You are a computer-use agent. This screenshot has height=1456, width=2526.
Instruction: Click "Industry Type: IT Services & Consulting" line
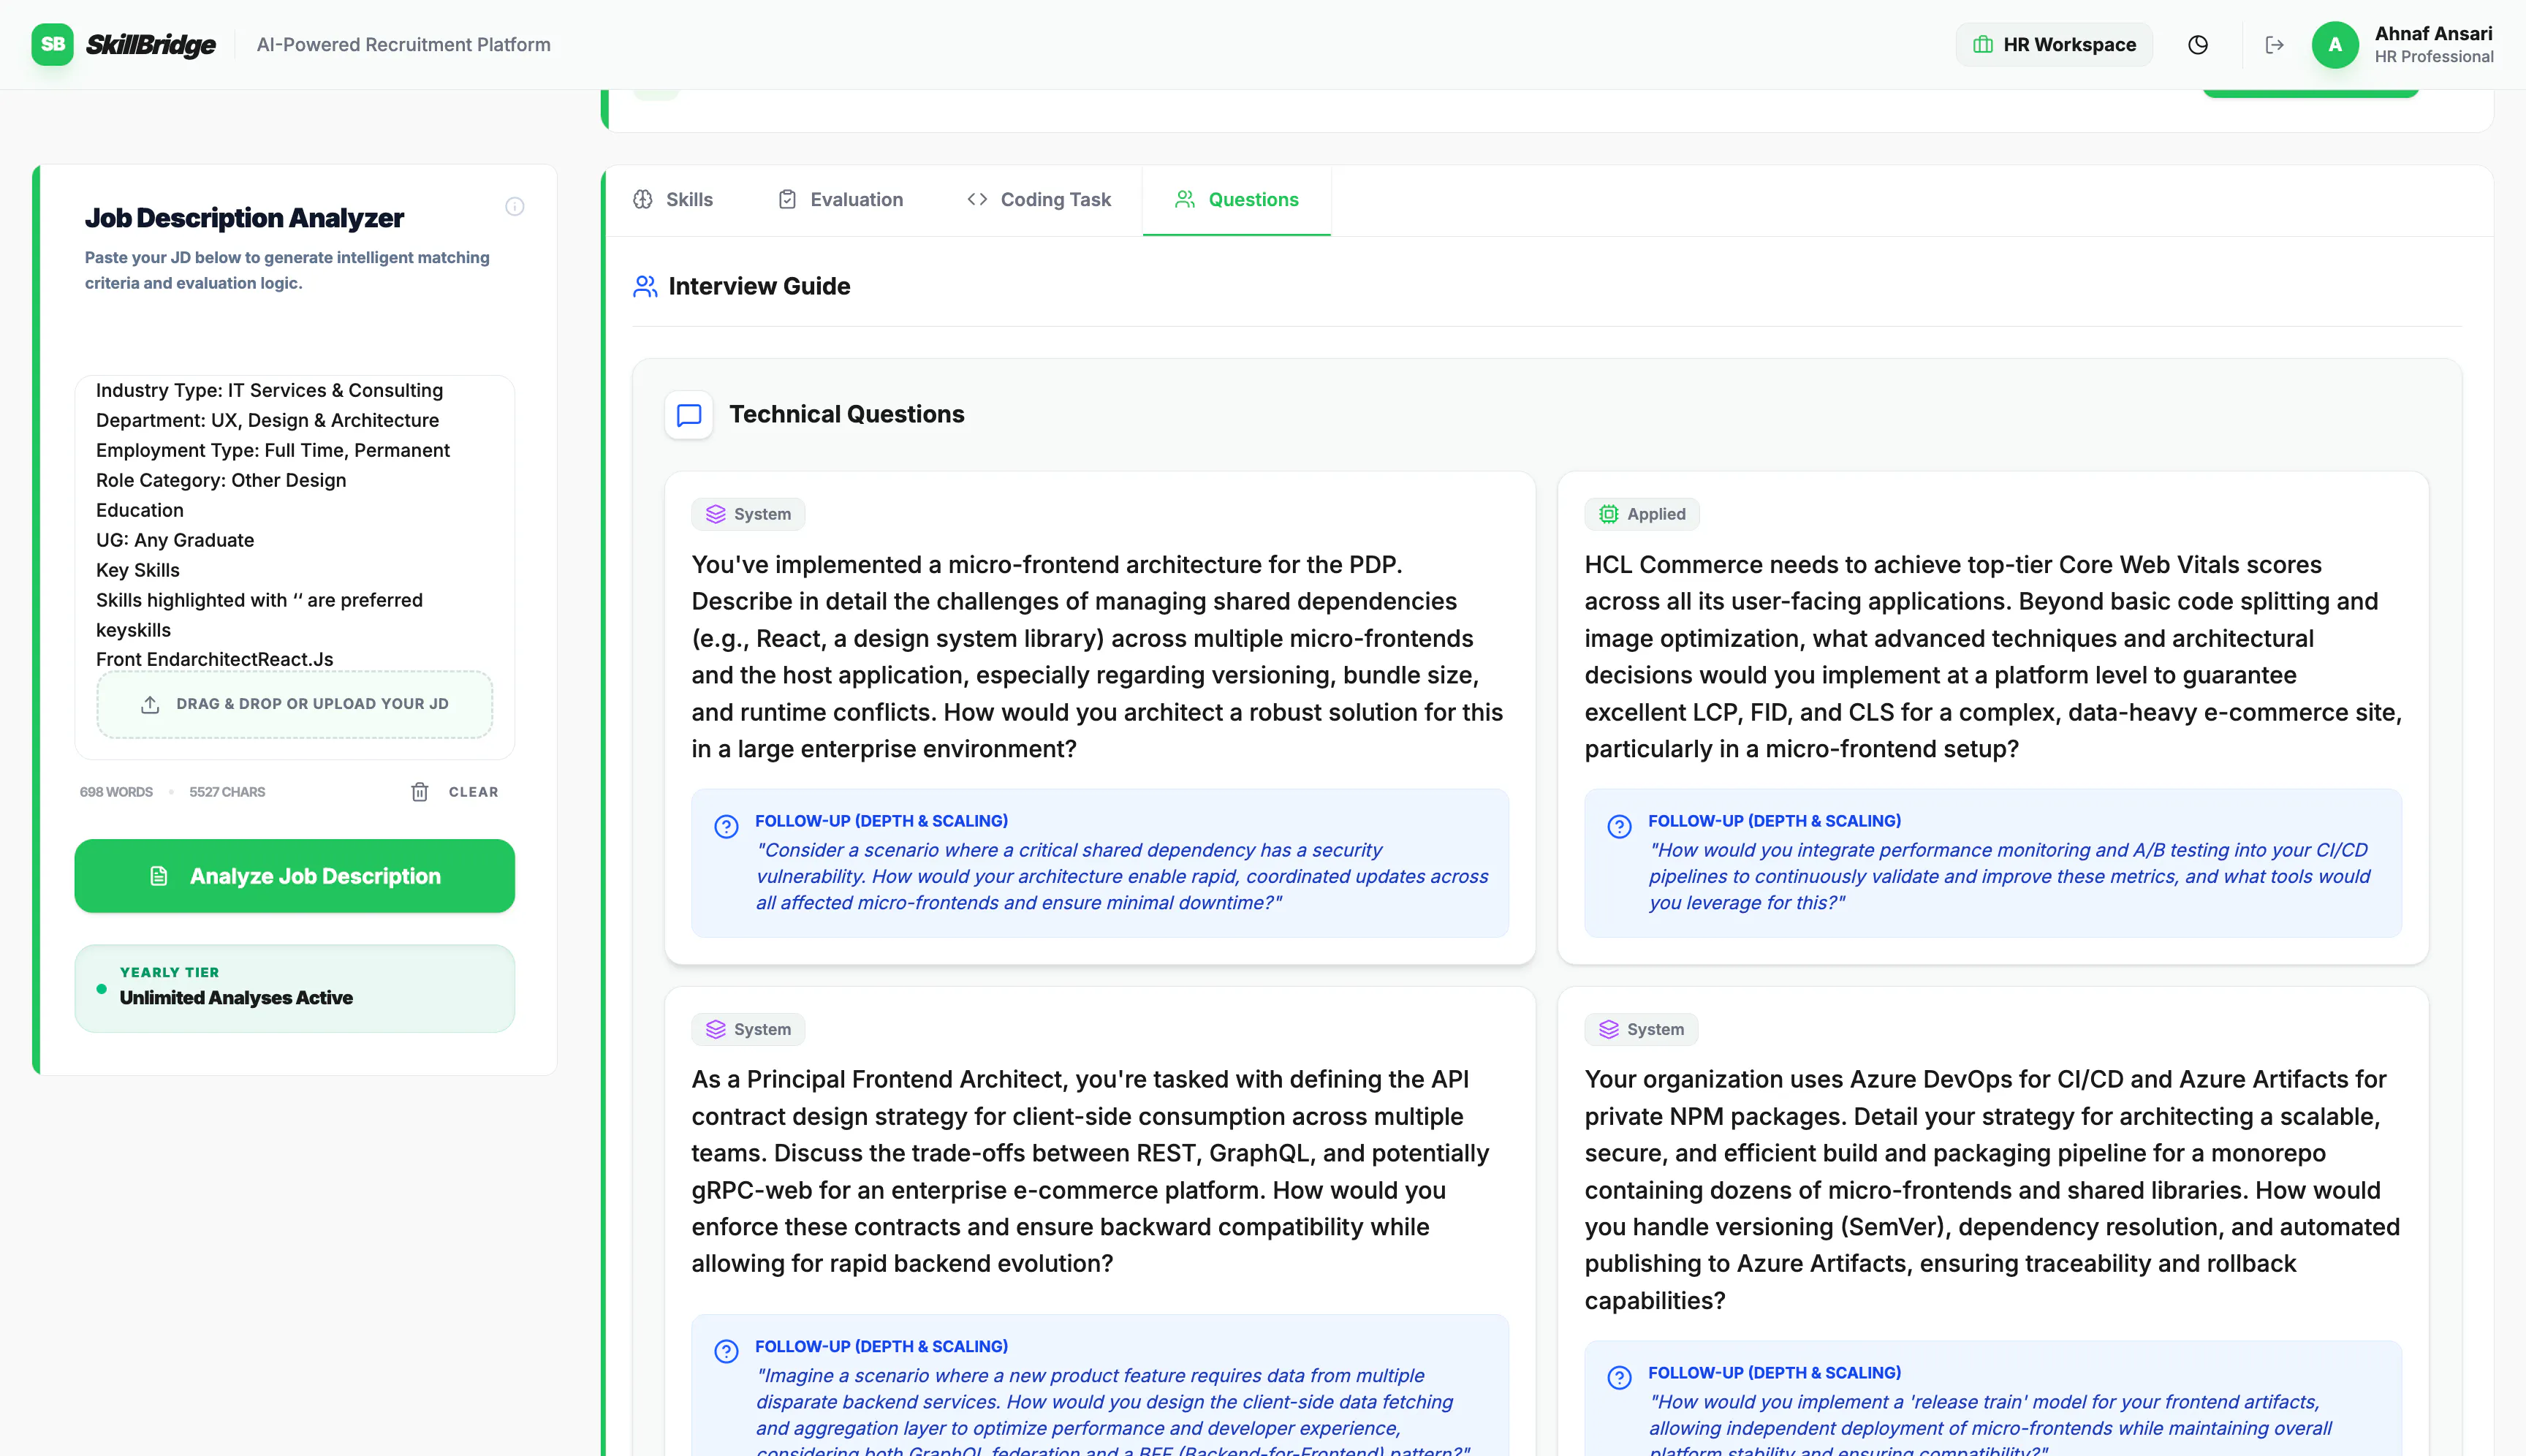pos(269,390)
